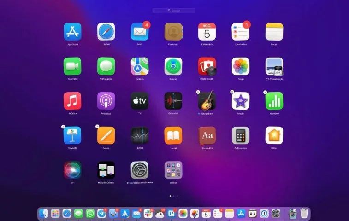Delete GarageBand with its X badge
Image resolution: width=349 pixels, height=221 pixels.
click(198, 92)
